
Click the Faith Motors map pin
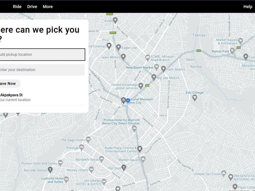point(163,69)
